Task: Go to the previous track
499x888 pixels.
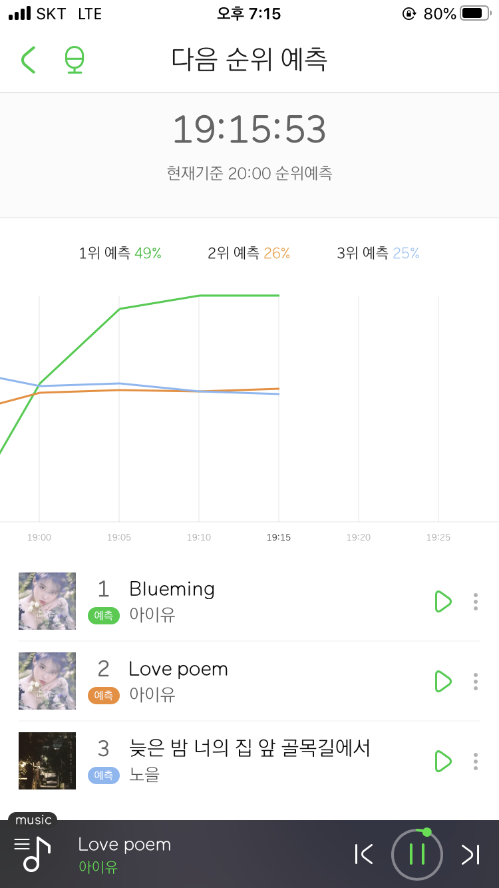Action: tap(364, 854)
